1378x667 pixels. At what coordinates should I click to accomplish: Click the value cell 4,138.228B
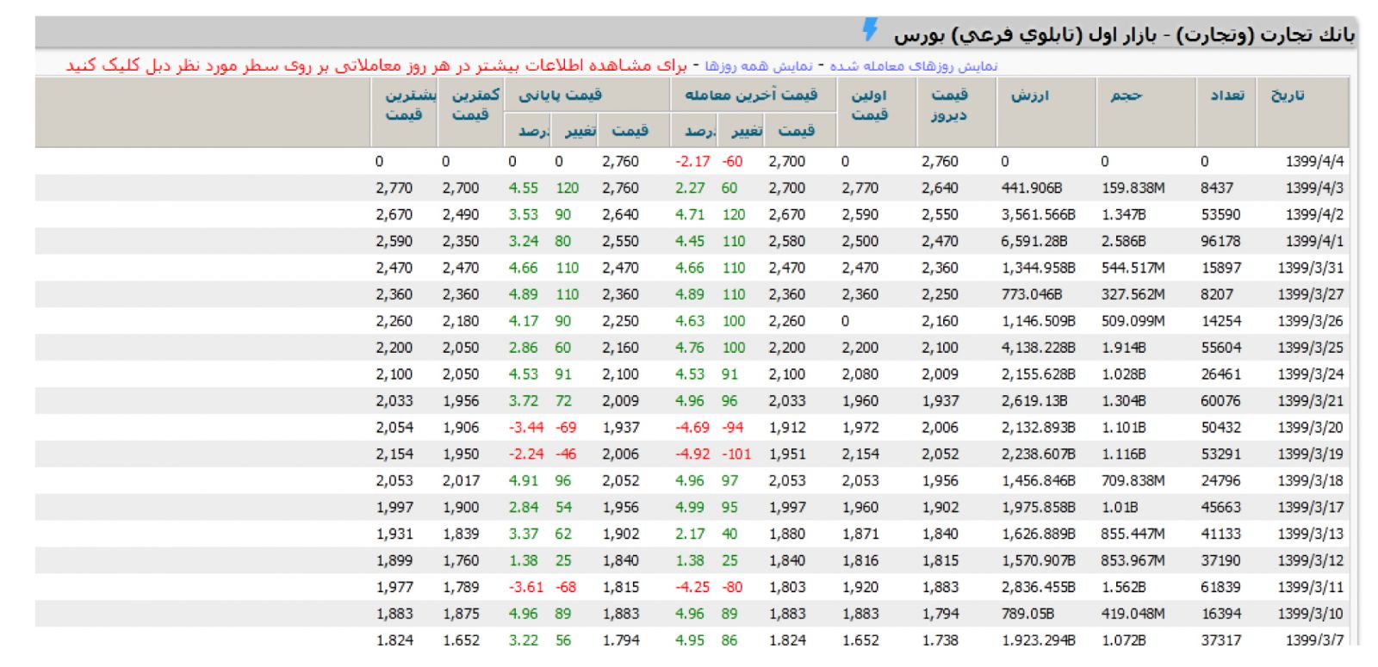click(1038, 348)
